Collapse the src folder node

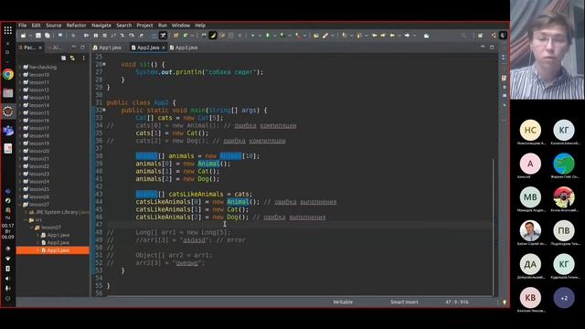pos(26,219)
